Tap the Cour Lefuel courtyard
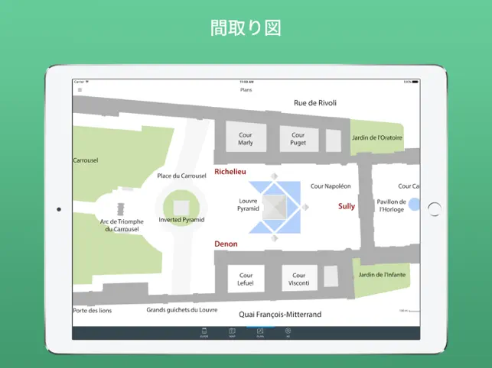492x368 pixels. coord(246,279)
